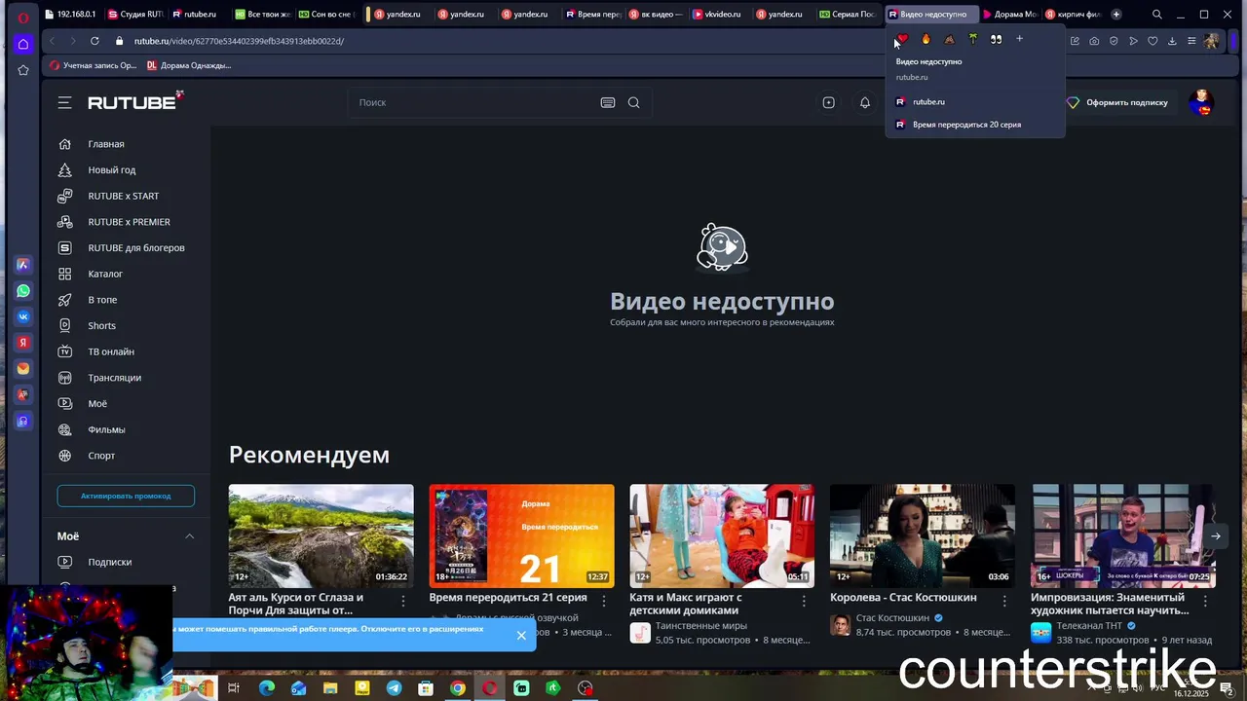
Task: Go to the RUTUBE logo home
Action: 135,101
